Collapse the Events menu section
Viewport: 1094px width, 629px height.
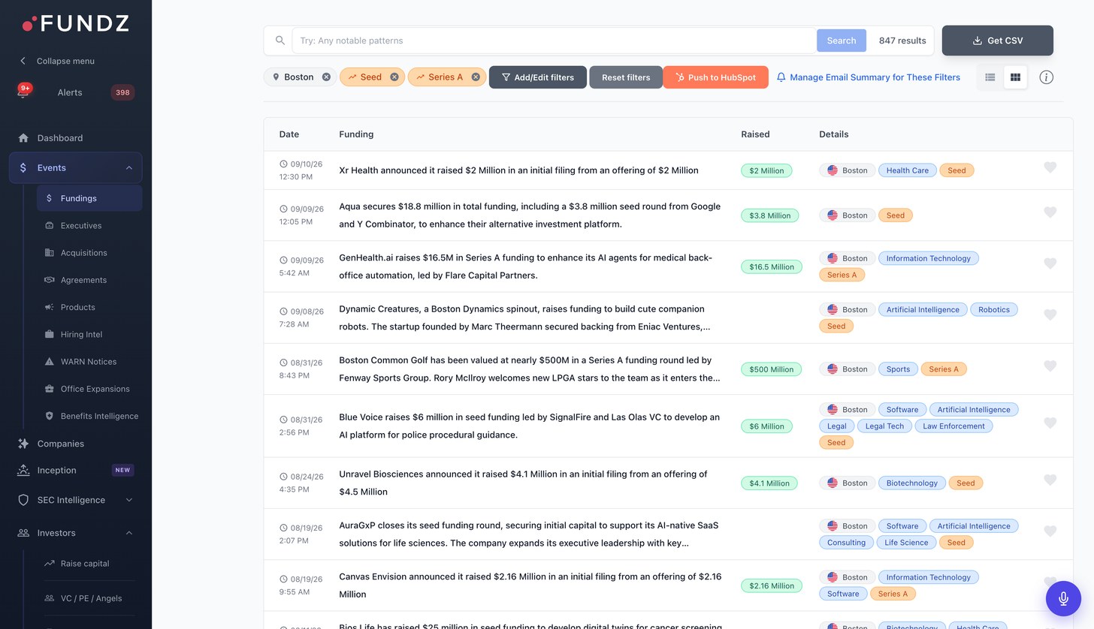click(128, 168)
